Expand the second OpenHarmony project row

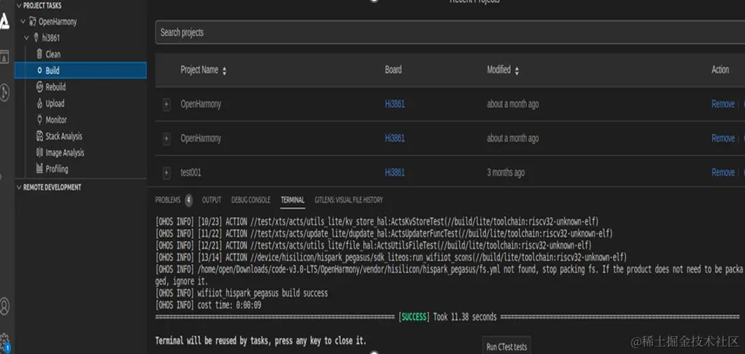pos(166,139)
